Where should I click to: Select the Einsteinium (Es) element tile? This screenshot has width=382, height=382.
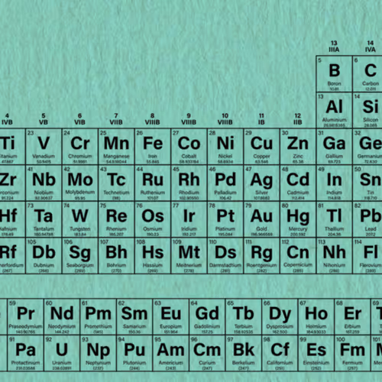pos(316,353)
